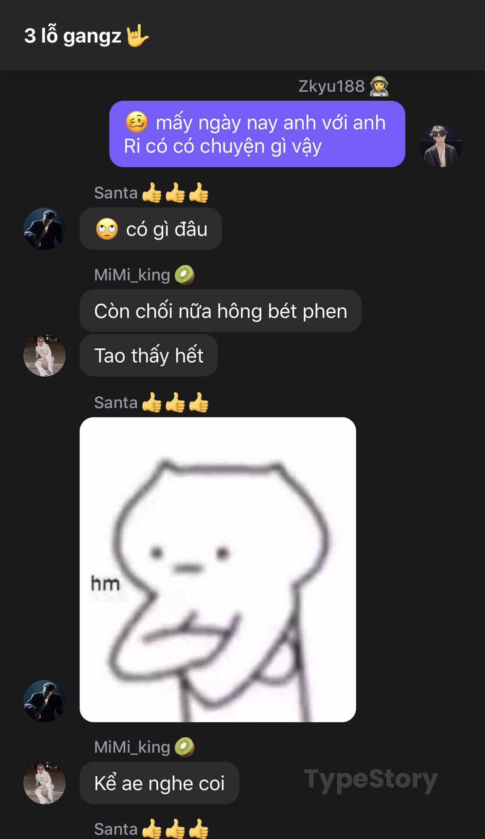Tap the thumbs-up emojis after the first Santa name
This screenshot has width=485, height=839.
click(175, 193)
